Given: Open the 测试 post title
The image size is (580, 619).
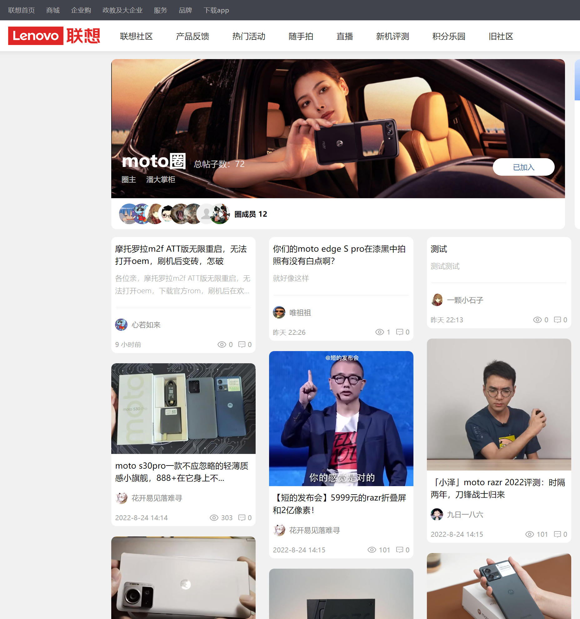Looking at the screenshot, I should [x=439, y=249].
